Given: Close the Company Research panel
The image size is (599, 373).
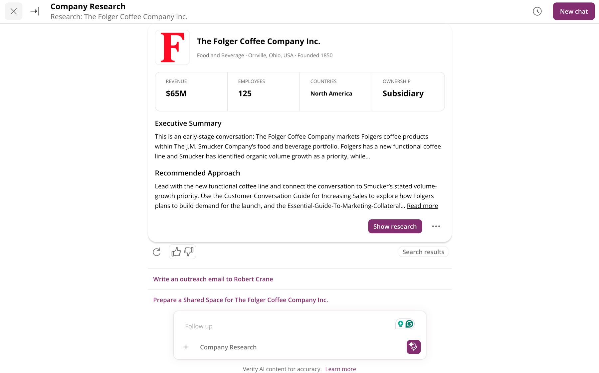Looking at the screenshot, I should click(14, 11).
